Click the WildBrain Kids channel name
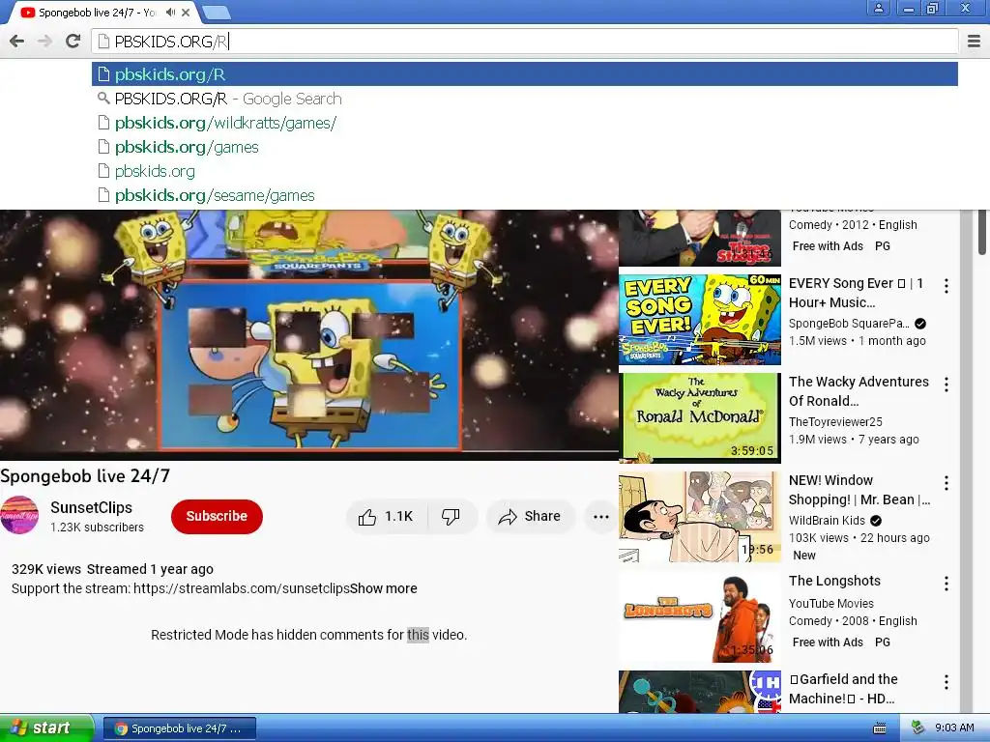Image resolution: width=990 pixels, height=742 pixels. point(827,521)
